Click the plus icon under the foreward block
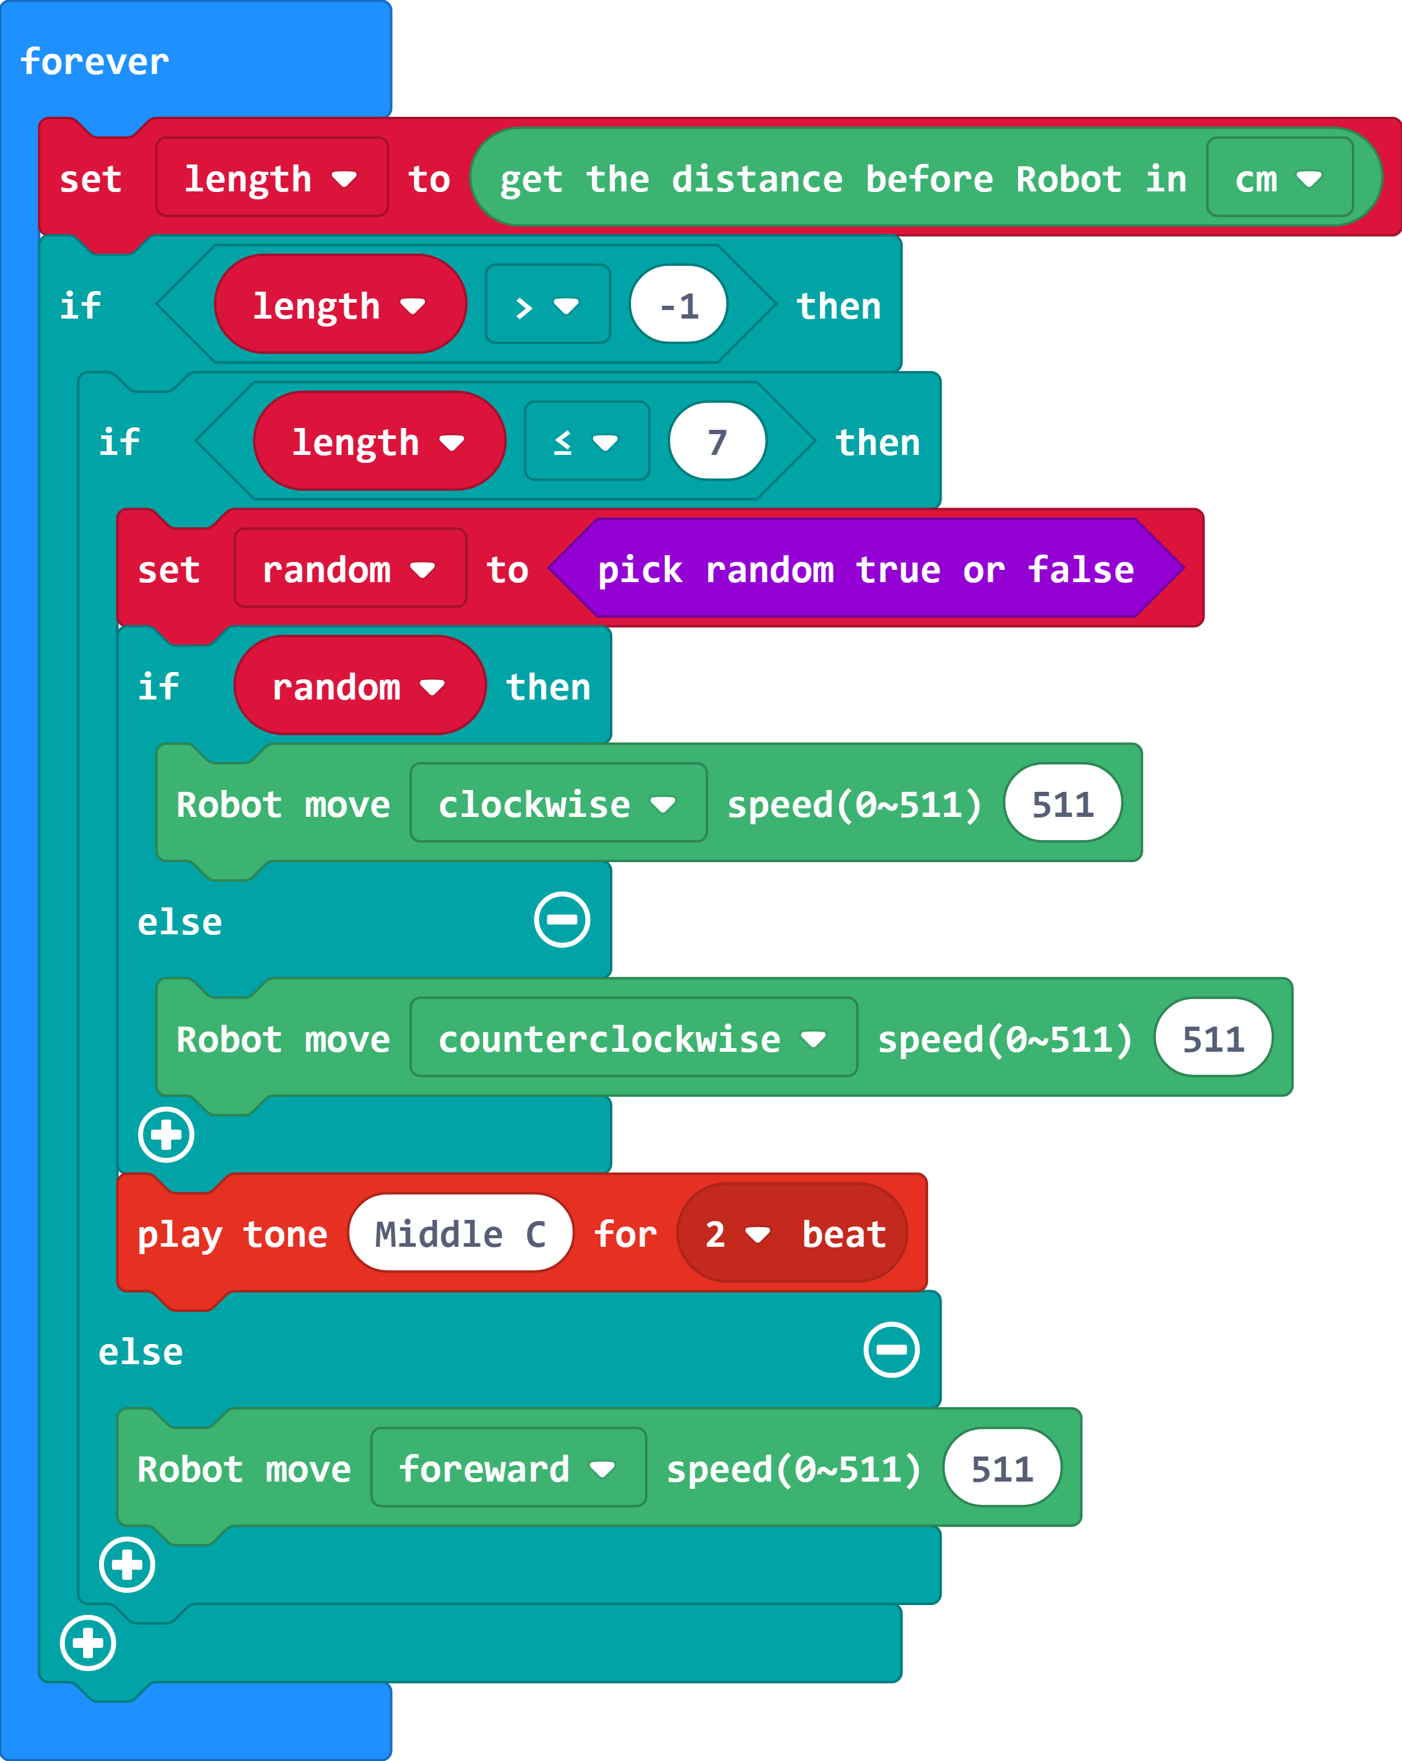 coord(127,1565)
